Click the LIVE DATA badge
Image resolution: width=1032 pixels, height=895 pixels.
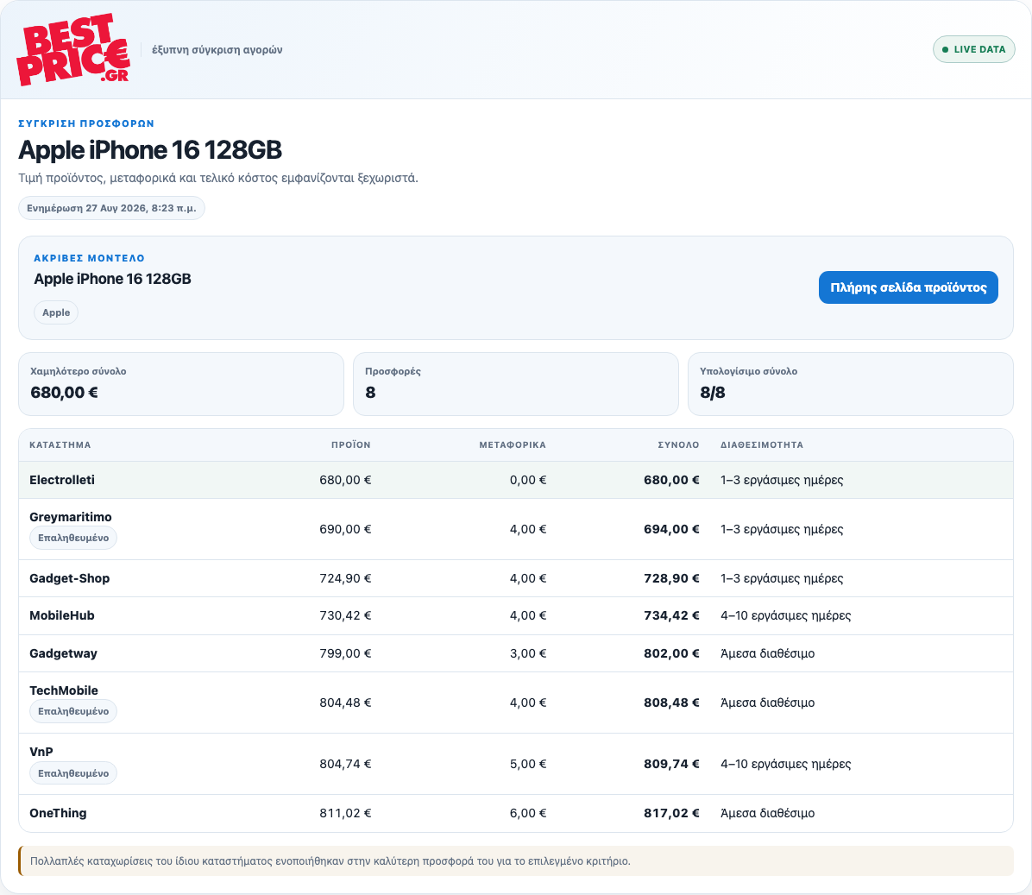point(973,49)
